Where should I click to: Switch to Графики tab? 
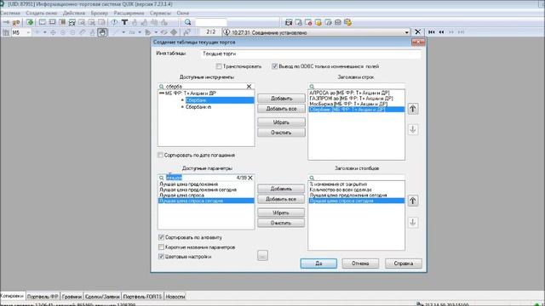click(x=72, y=297)
